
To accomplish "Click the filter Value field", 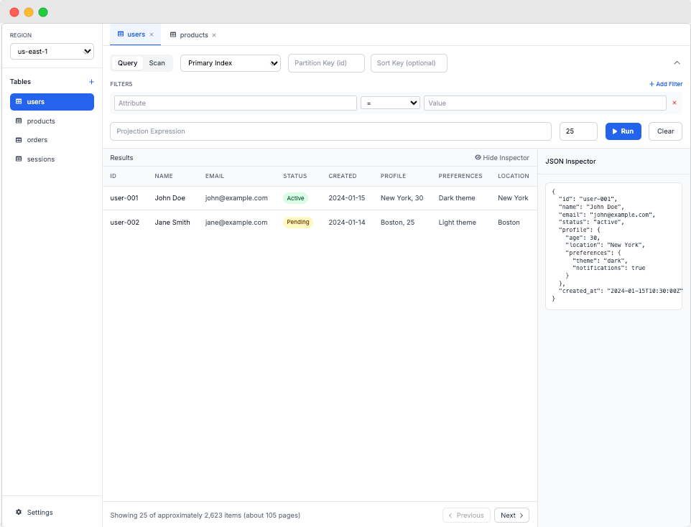I will 544,103.
